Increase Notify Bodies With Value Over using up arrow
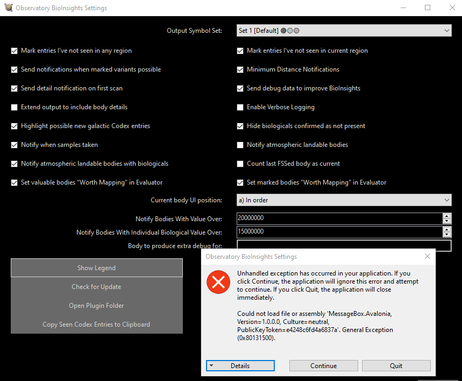 [447, 216]
